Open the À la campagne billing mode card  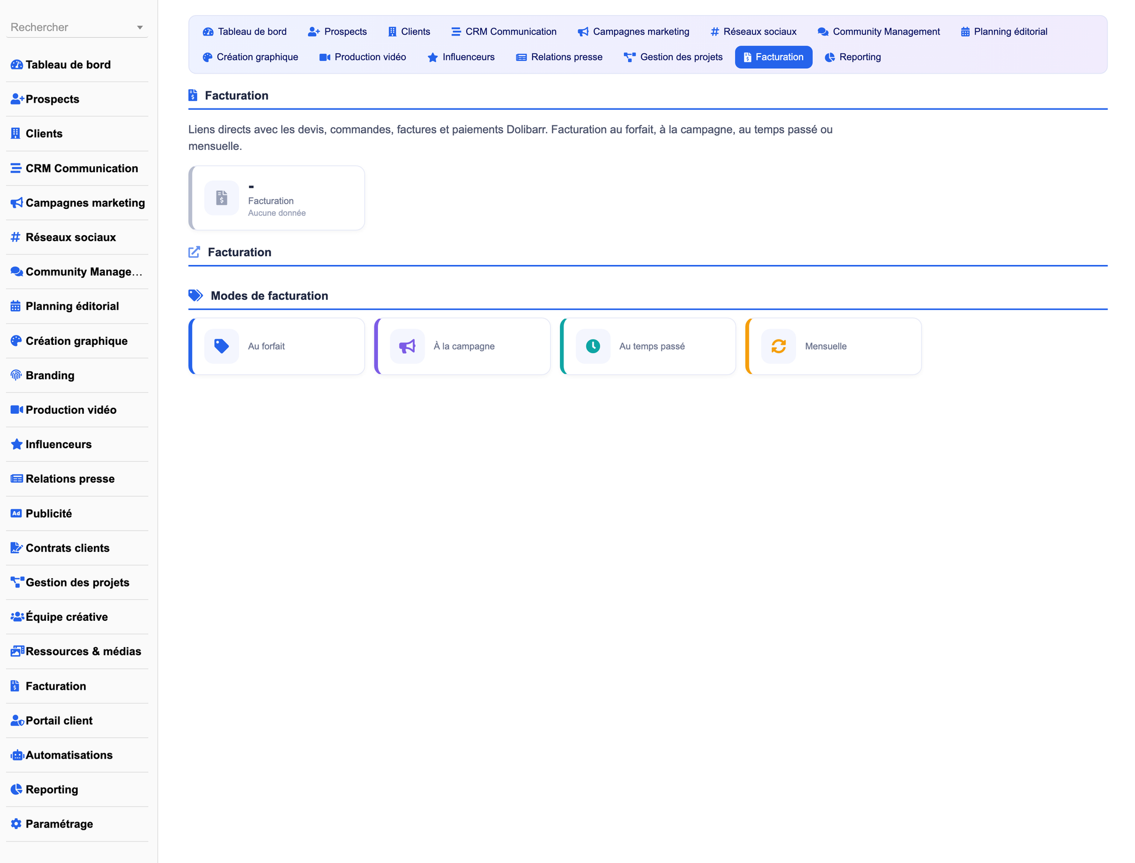coord(462,346)
